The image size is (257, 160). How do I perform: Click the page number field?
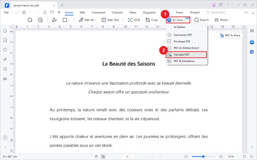click(x=128, y=156)
